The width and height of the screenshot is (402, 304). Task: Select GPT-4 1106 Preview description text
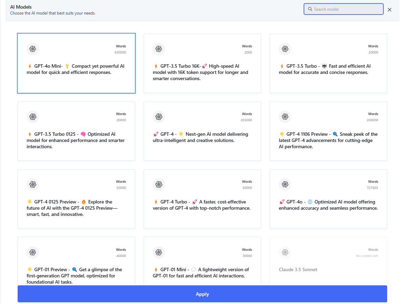(x=328, y=140)
